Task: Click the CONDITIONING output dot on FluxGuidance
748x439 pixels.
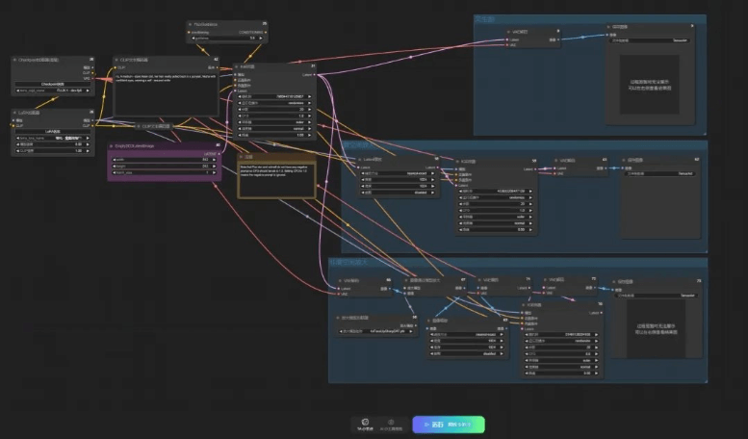Action: (x=264, y=31)
